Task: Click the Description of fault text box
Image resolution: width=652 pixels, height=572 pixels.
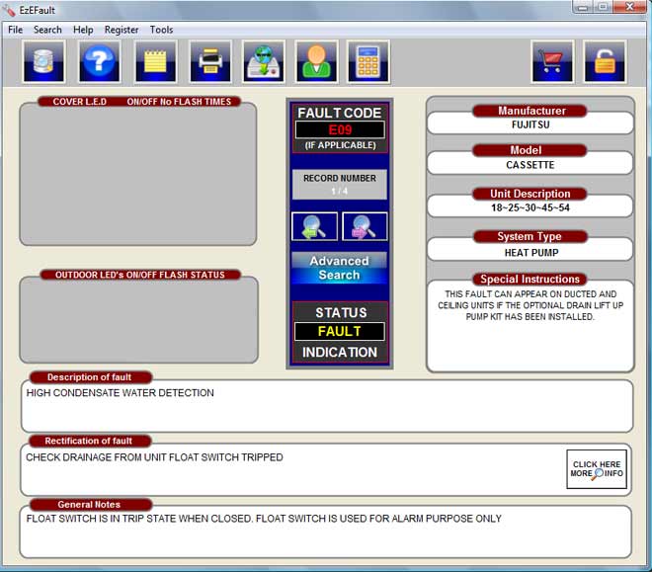Action: [326, 405]
